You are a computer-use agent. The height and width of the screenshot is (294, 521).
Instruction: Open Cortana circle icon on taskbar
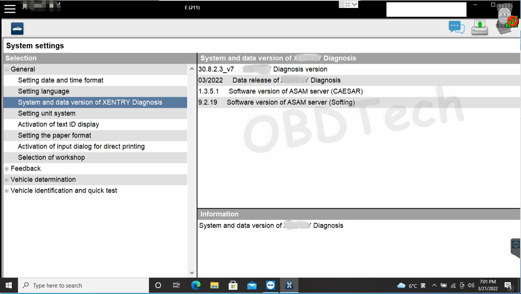pyautogui.click(x=158, y=286)
